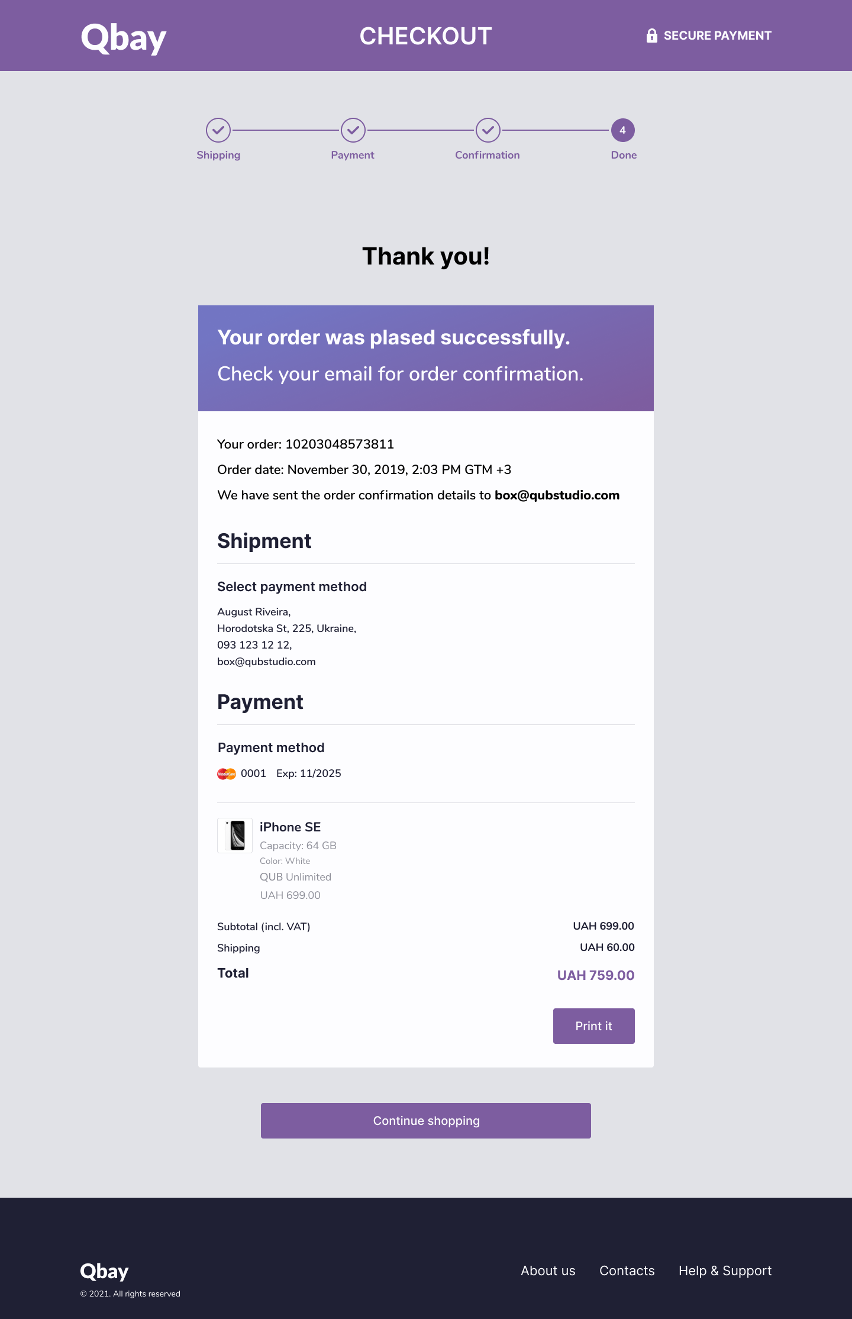This screenshot has height=1319, width=852.
Task: Click the Continue shopping button
Action: 426,1121
